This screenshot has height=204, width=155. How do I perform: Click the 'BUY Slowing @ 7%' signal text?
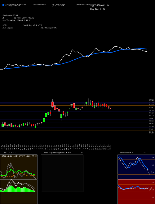[x=49, y=28]
